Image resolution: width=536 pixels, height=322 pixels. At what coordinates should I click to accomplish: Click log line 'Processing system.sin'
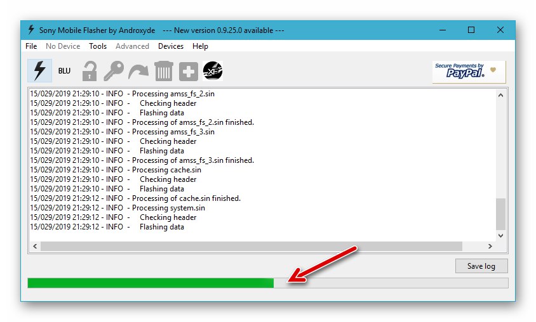pos(117,208)
